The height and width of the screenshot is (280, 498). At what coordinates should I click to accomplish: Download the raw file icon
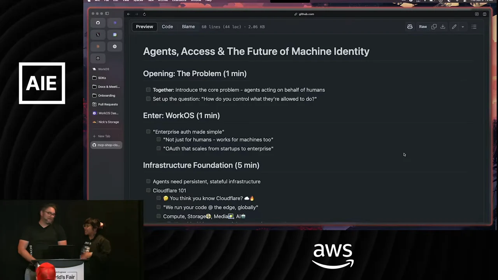[x=443, y=27]
